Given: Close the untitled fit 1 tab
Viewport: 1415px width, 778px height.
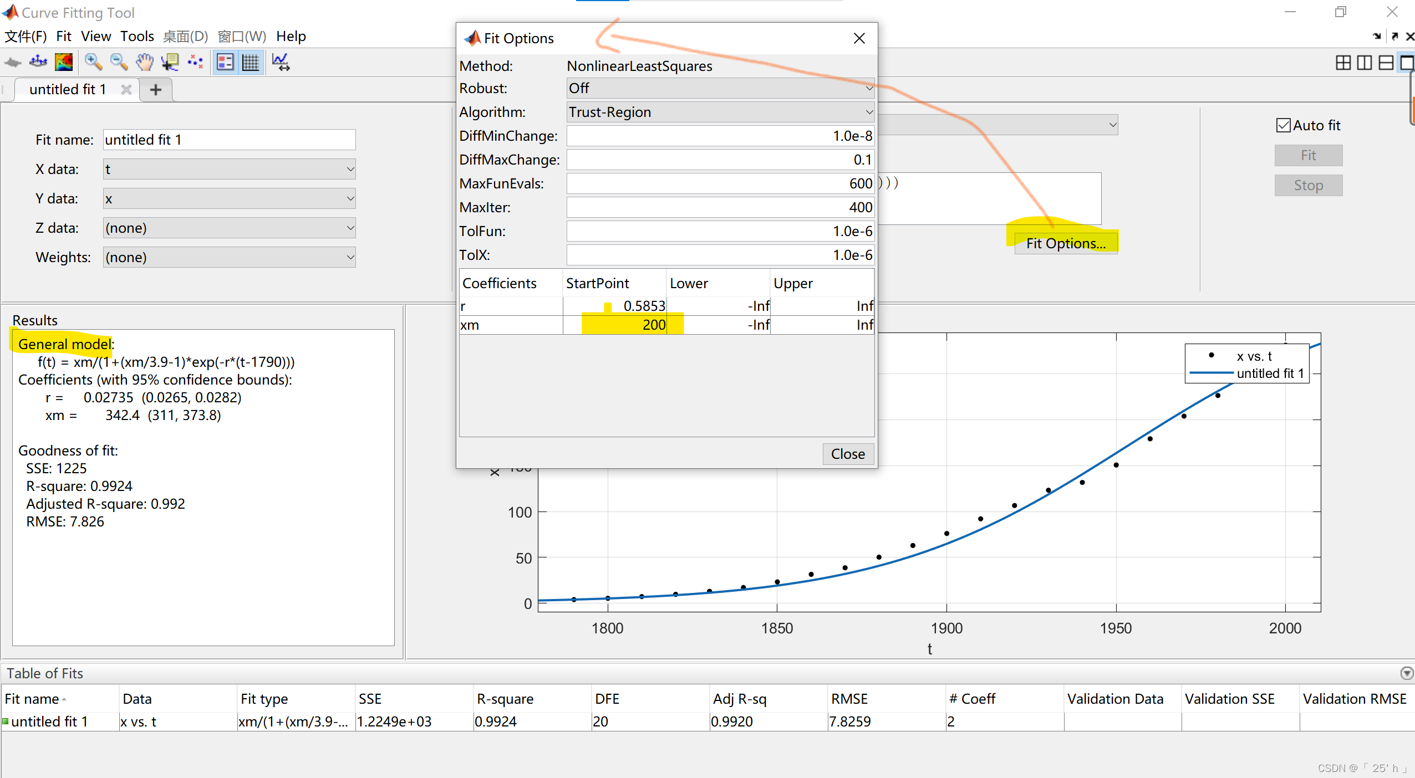Looking at the screenshot, I should (126, 89).
